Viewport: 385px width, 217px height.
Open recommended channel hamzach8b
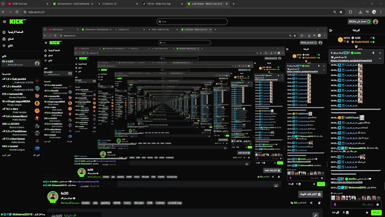[20, 96]
